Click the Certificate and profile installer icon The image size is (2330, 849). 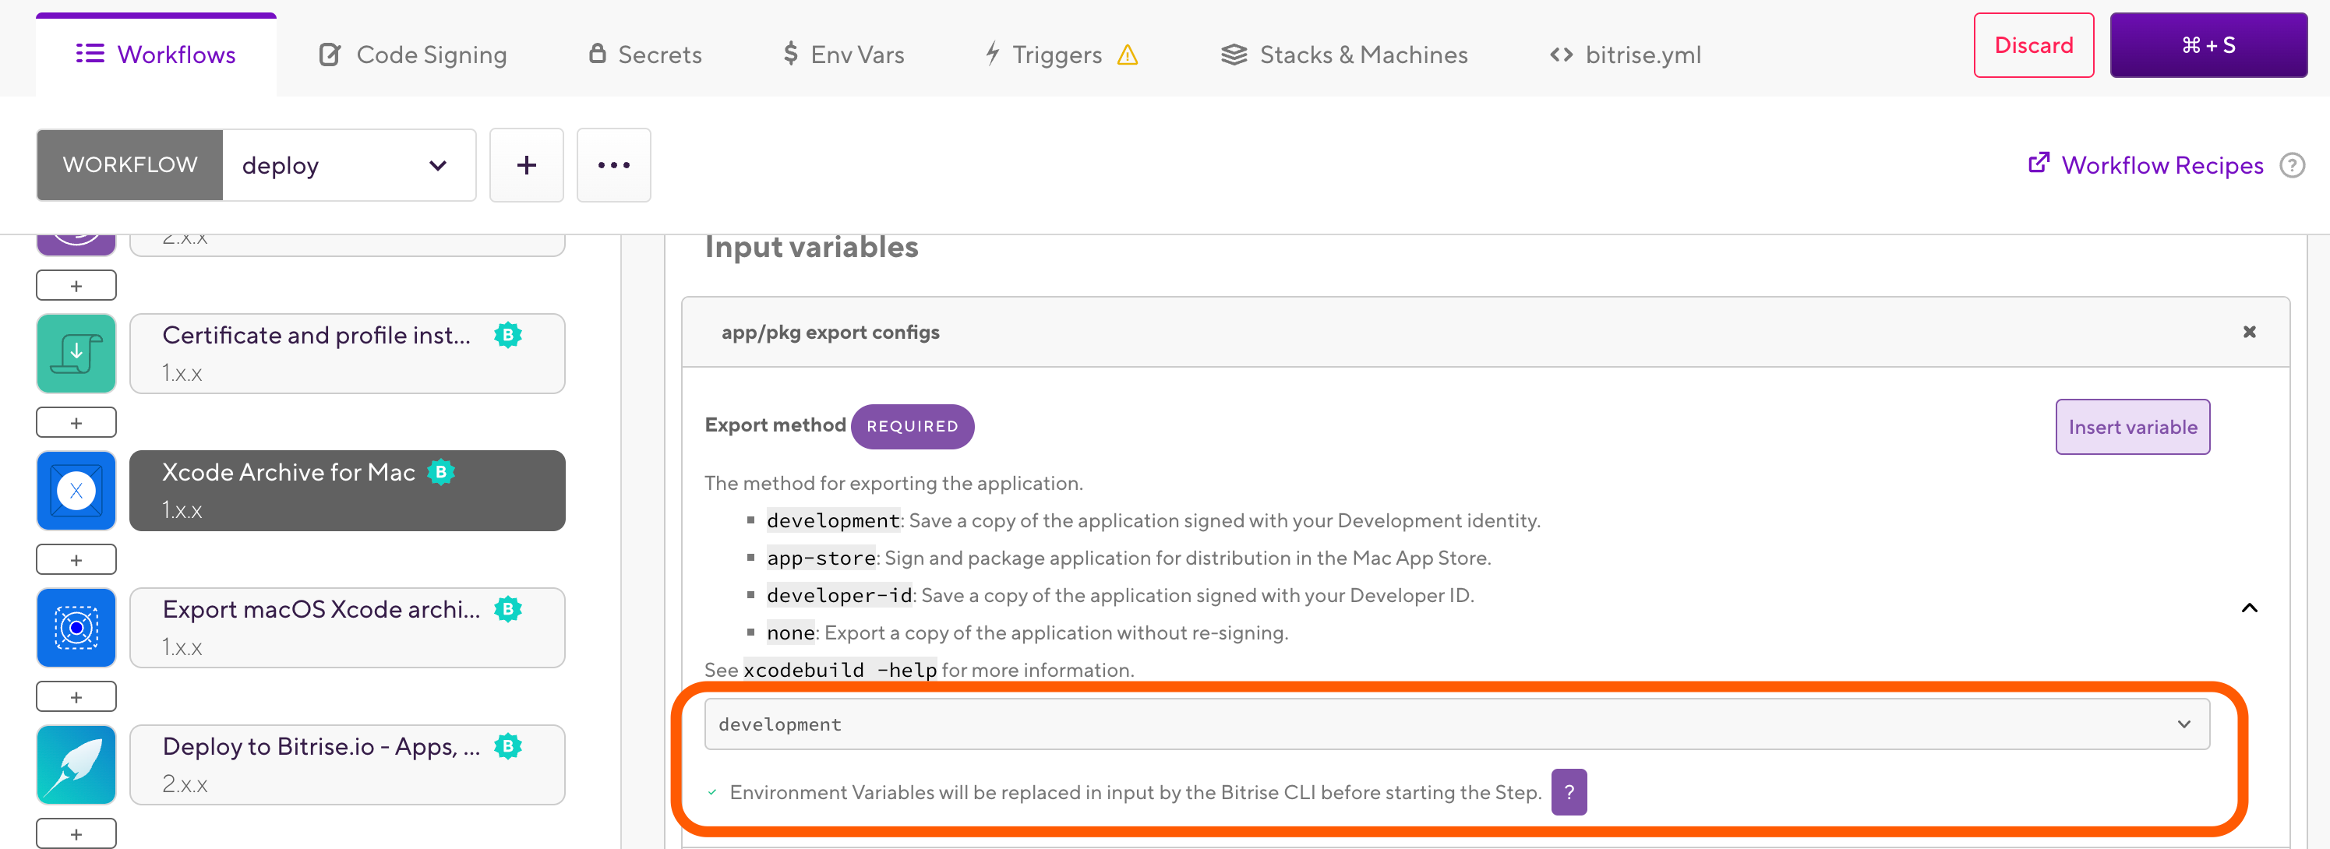coord(76,354)
